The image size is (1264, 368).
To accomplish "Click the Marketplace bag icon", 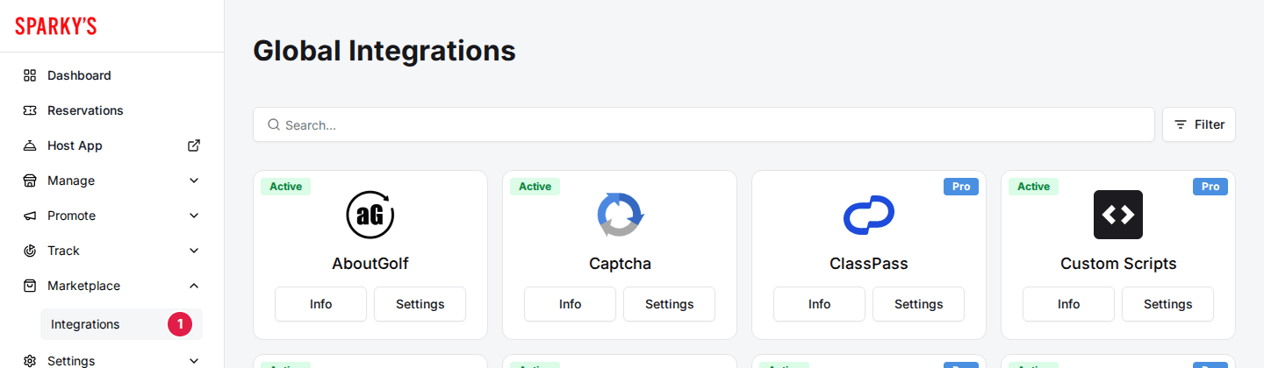I will (30, 286).
